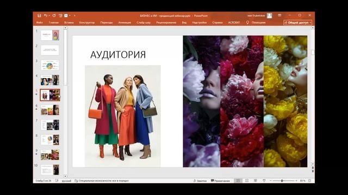Click the zoom percentage value
The width and height of the screenshot is (348, 195).
tap(303, 181)
